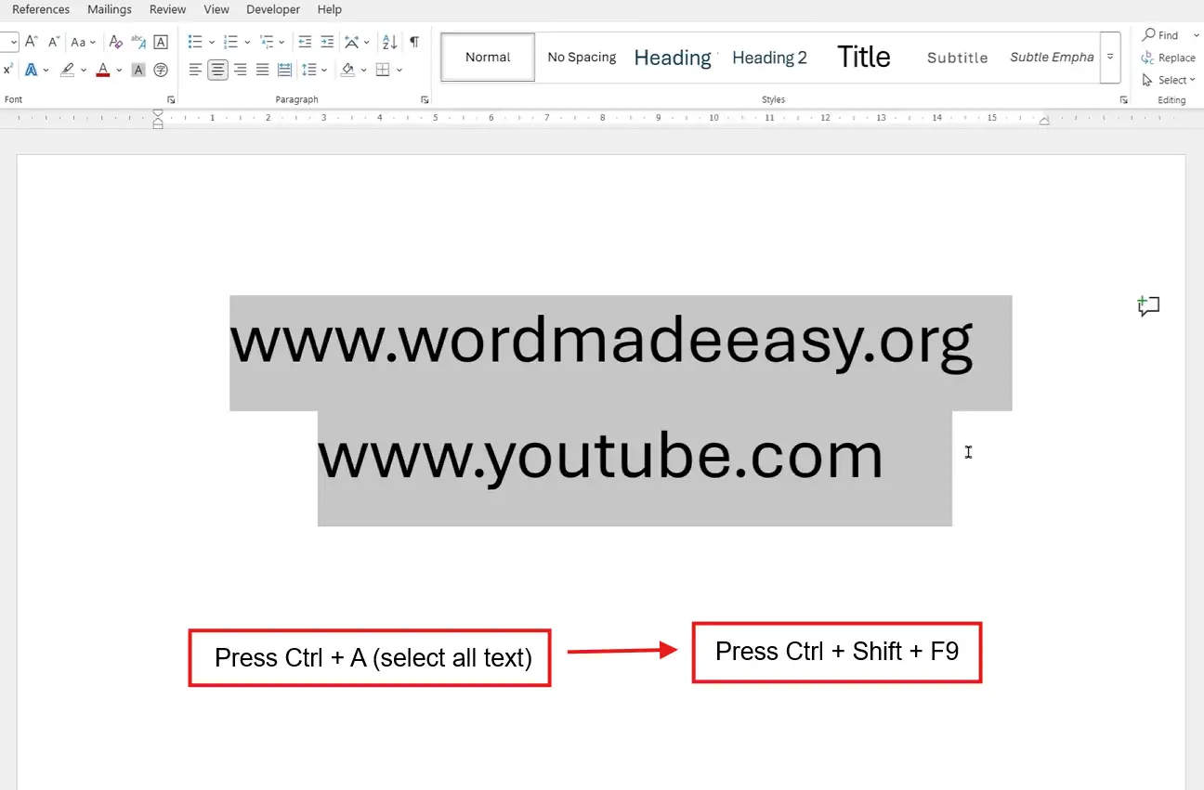
Task: Apply text effects with the blue outlined A
Action: click(31, 70)
